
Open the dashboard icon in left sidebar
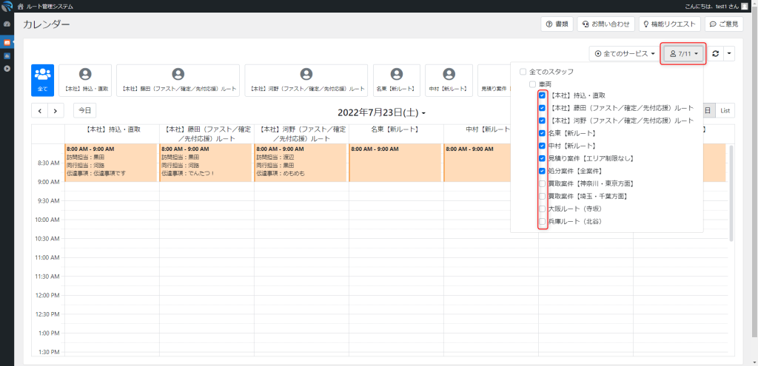coord(7,24)
